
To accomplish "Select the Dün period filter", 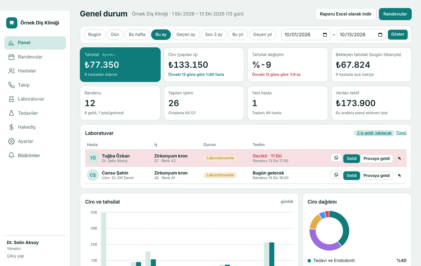I will coord(115,34).
